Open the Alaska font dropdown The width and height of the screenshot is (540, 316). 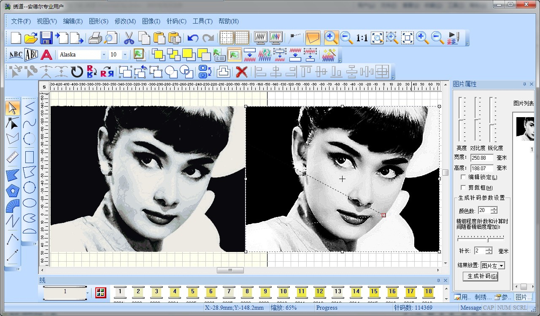[104, 55]
